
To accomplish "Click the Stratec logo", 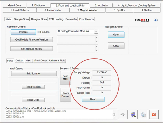I will click(142, 20).
